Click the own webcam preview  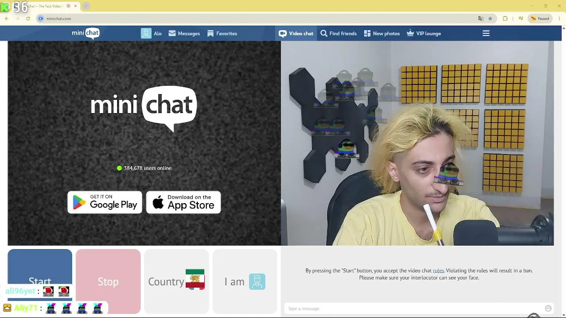(417, 143)
